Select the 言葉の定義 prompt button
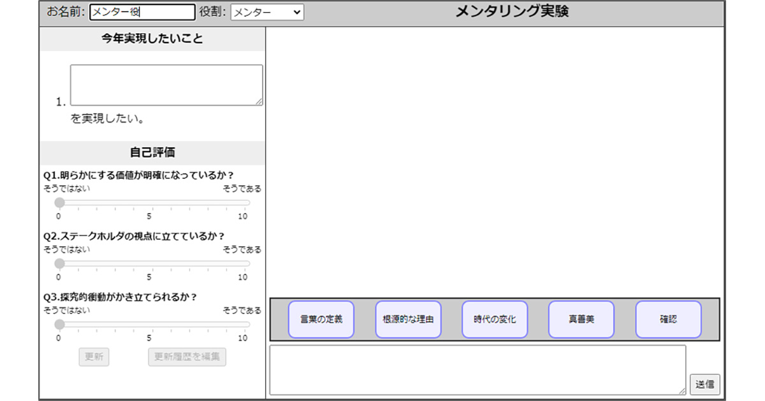 (322, 320)
